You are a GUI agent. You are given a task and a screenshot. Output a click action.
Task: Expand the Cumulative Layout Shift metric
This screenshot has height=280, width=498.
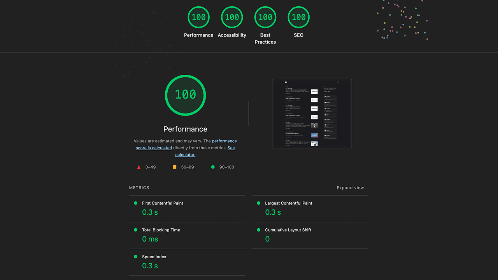pos(288,230)
